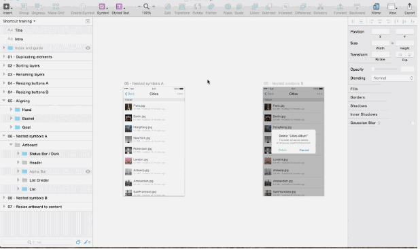Click the Flatten toolbar icon
420x249 pixels.
coord(211,7)
